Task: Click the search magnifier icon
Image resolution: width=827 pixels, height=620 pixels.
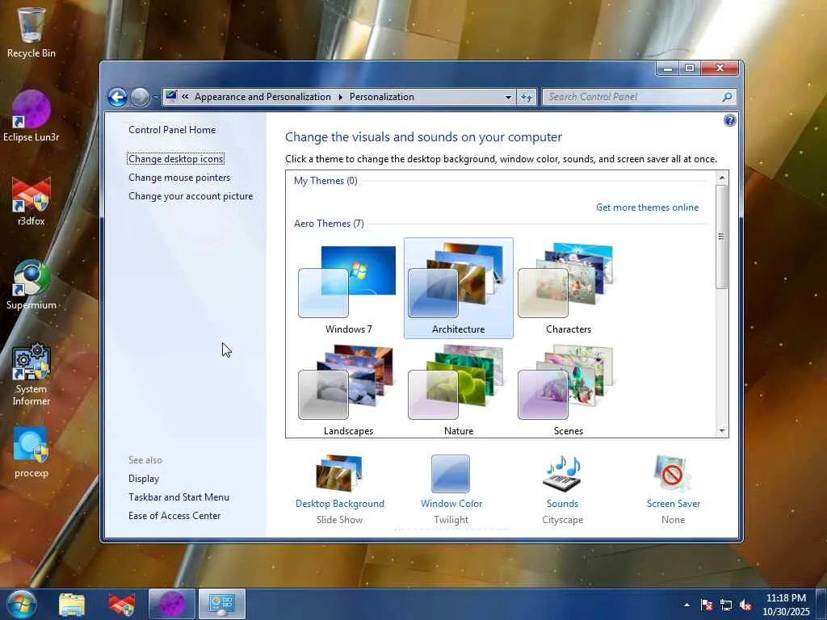Action: 727,97
